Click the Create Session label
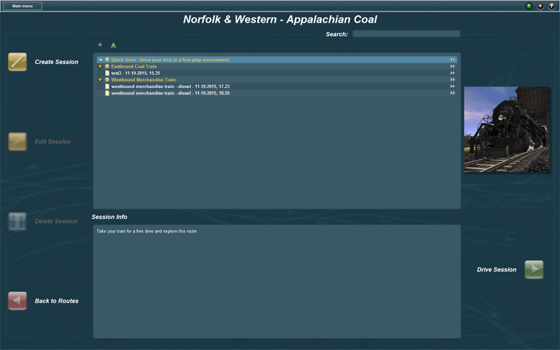The width and height of the screenshot is (560, 350). click(57, 62)
